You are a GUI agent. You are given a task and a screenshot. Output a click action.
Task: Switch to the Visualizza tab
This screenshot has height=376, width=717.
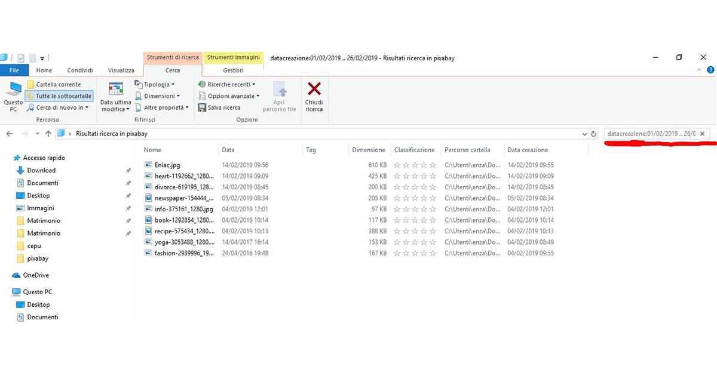coord(121,70)
